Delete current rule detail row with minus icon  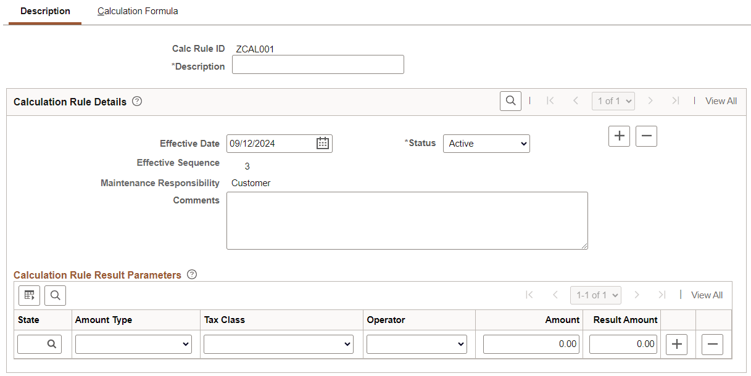[646, 136]
